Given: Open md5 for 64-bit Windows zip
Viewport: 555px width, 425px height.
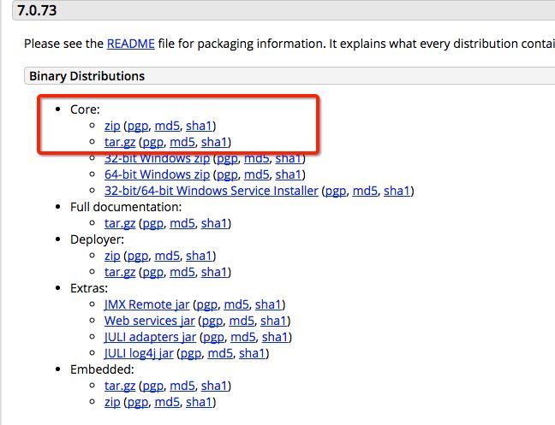Looking at the screenshot, I should click(x=257, y=174).
